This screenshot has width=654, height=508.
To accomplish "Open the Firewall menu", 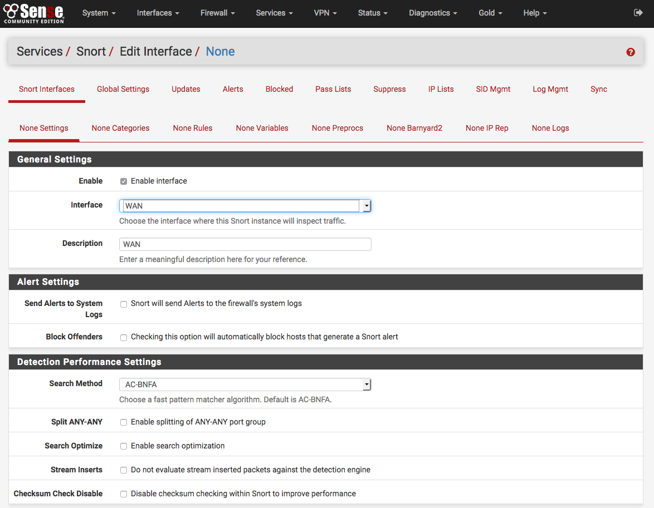I will [x=217, y=13].
